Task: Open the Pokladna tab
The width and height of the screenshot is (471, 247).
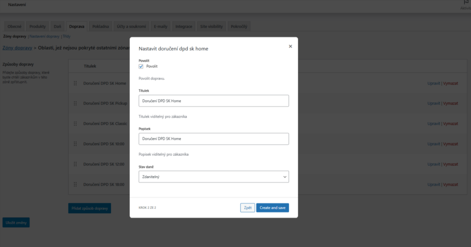Action: tap(101, 26)
